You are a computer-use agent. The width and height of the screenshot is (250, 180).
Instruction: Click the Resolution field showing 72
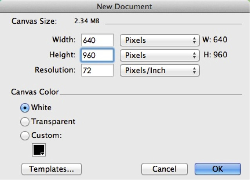[x=97, y=70]
